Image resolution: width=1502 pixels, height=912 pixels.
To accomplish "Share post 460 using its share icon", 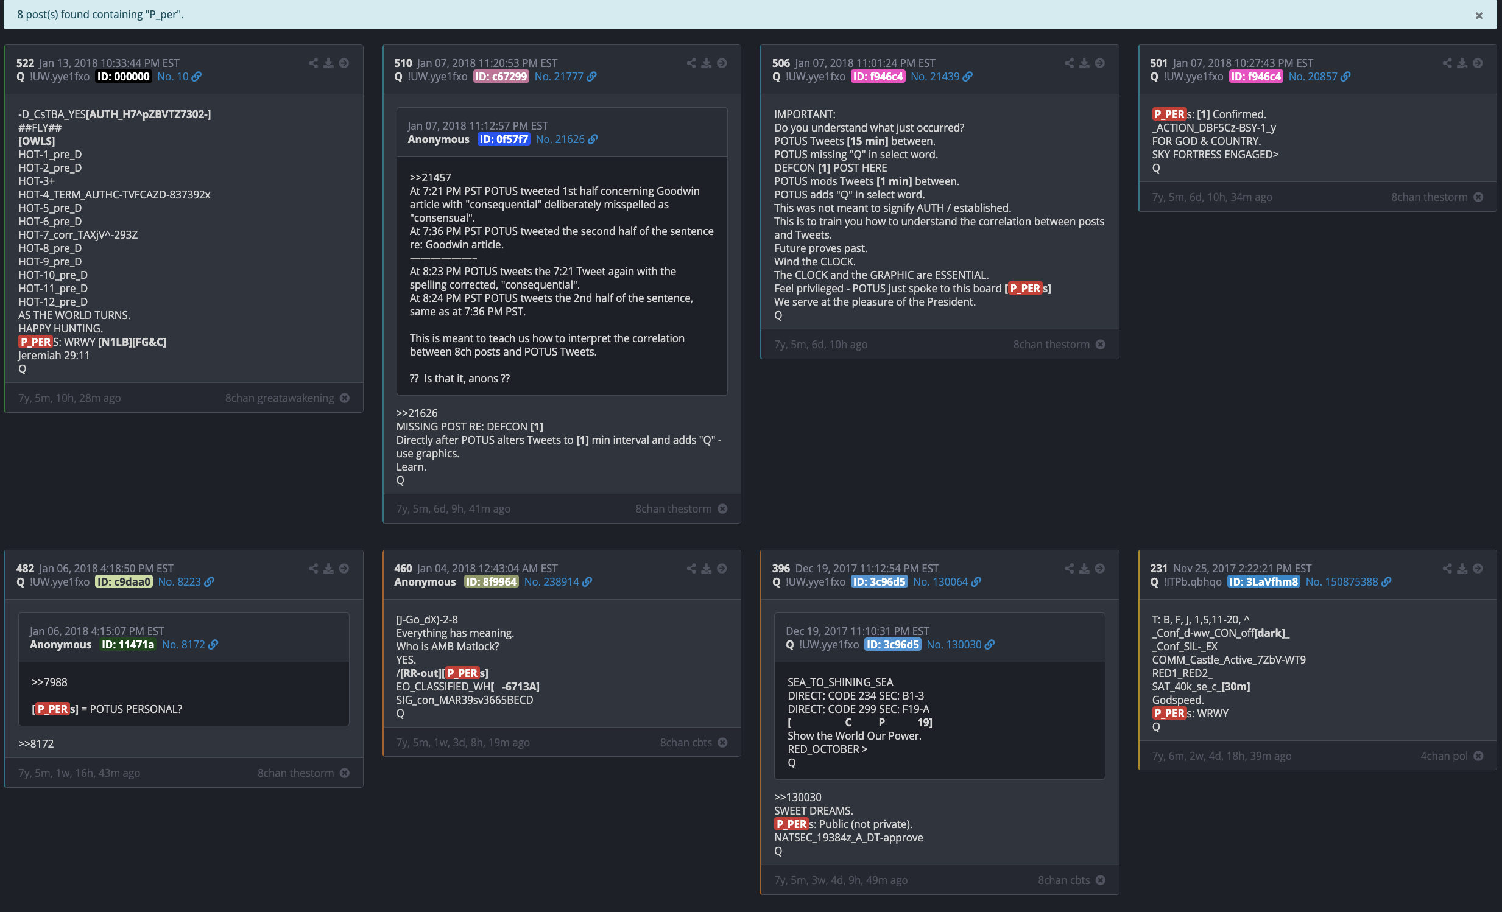I will tap(691, 569).
